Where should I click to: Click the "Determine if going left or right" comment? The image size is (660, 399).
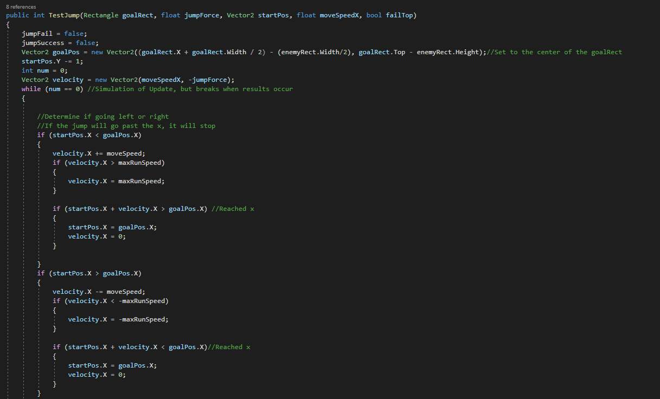pos(102,117)
